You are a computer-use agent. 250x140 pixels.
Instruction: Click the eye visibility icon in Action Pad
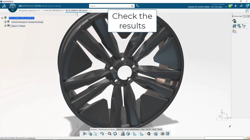[x=239, y=26]
